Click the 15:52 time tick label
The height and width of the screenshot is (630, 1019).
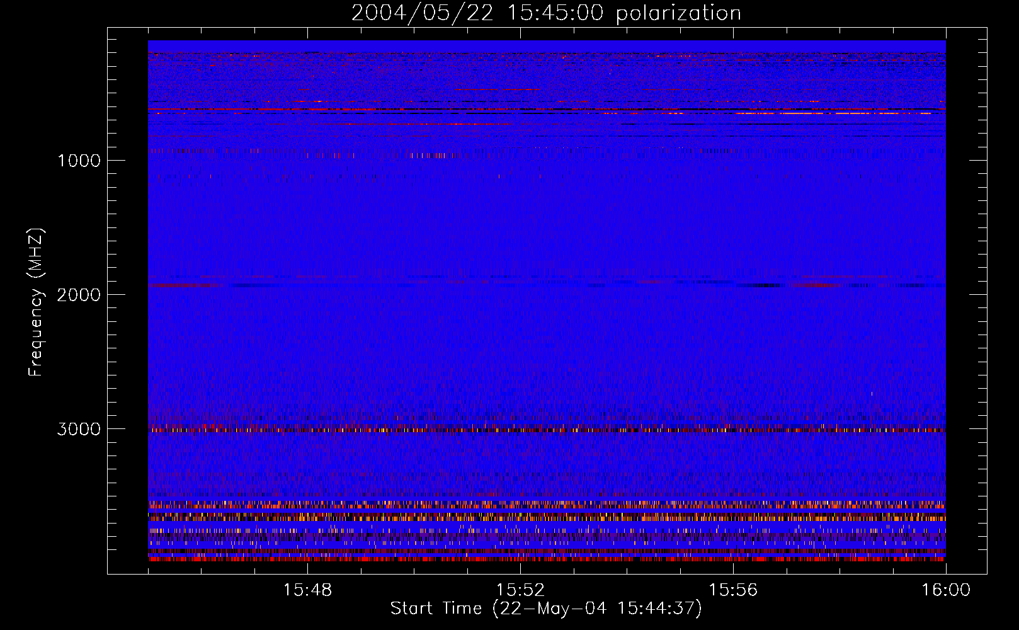tap(520, 590)
